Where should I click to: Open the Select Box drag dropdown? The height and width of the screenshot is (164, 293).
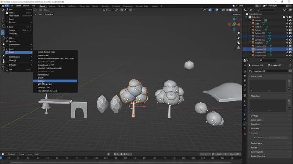click(x=50, y=14)
